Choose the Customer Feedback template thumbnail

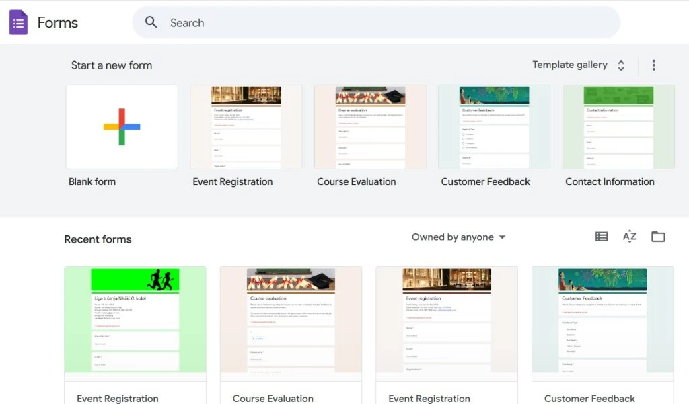point(494,126)
